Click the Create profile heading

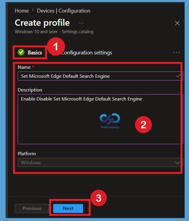click(x=42, y=23)
